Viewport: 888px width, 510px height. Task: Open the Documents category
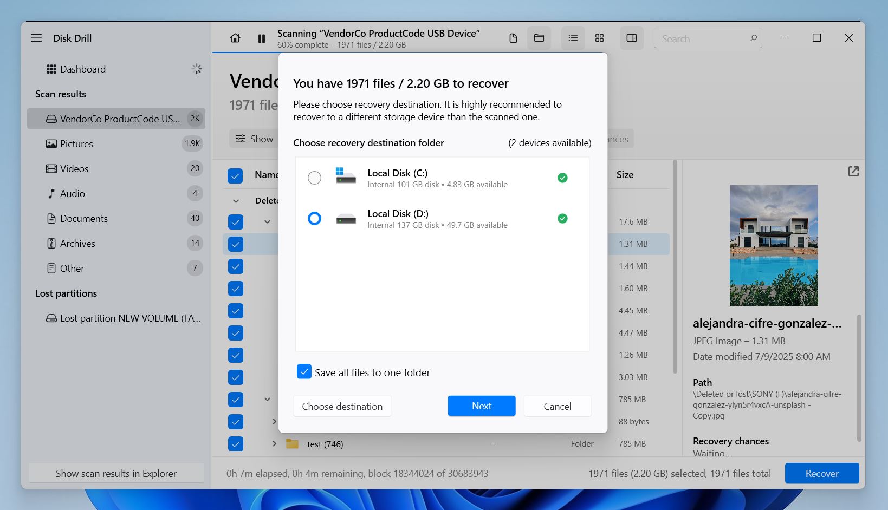point(116,218)
